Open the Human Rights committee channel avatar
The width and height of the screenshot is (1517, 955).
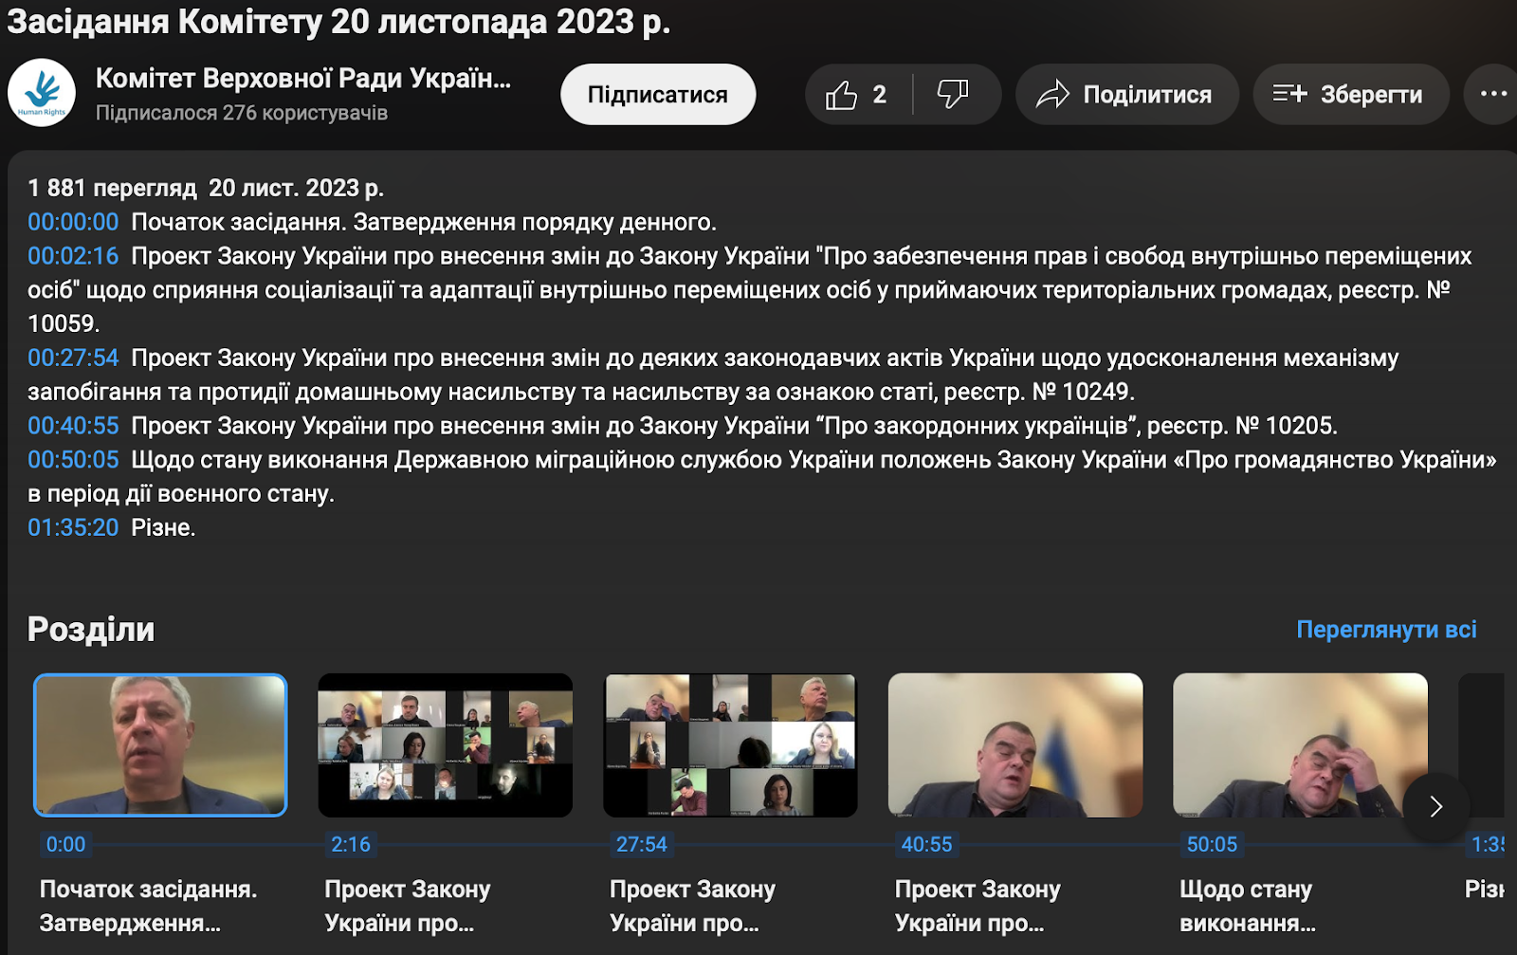pyautogui.click(x=42, y=93)
